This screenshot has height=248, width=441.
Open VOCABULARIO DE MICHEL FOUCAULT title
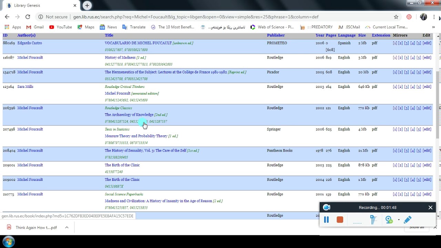pos(138,43)
